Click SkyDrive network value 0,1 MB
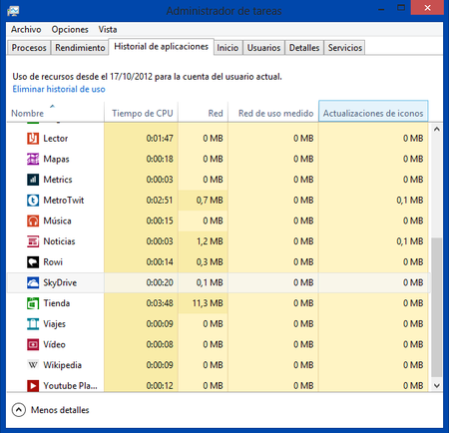Screen dimensions: 449x433 point(210,282)
